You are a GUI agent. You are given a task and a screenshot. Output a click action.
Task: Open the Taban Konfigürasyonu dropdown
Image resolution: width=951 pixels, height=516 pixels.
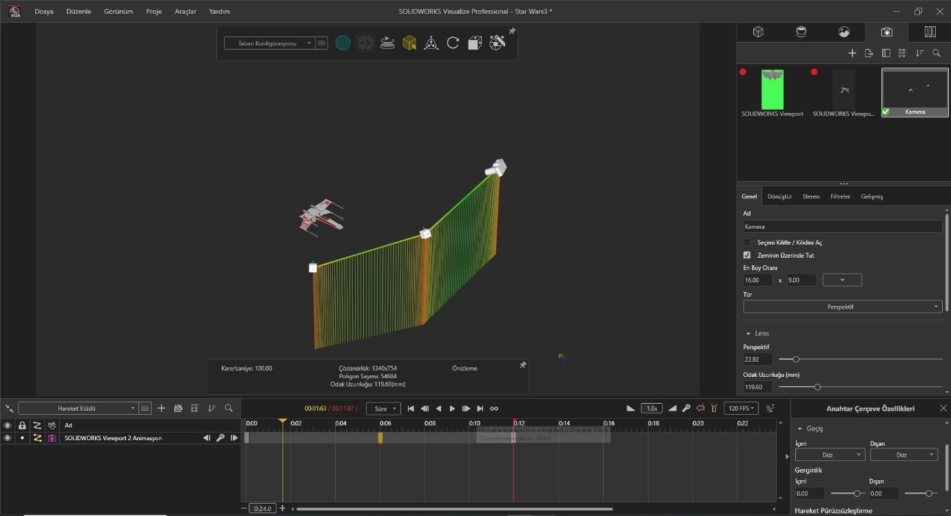click(269, 43)
